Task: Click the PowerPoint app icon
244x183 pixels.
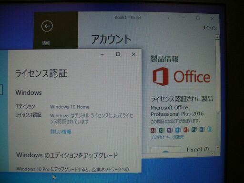Action: coord(186,130)
